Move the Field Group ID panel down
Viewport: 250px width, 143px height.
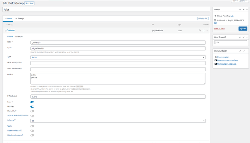point(243,37)
